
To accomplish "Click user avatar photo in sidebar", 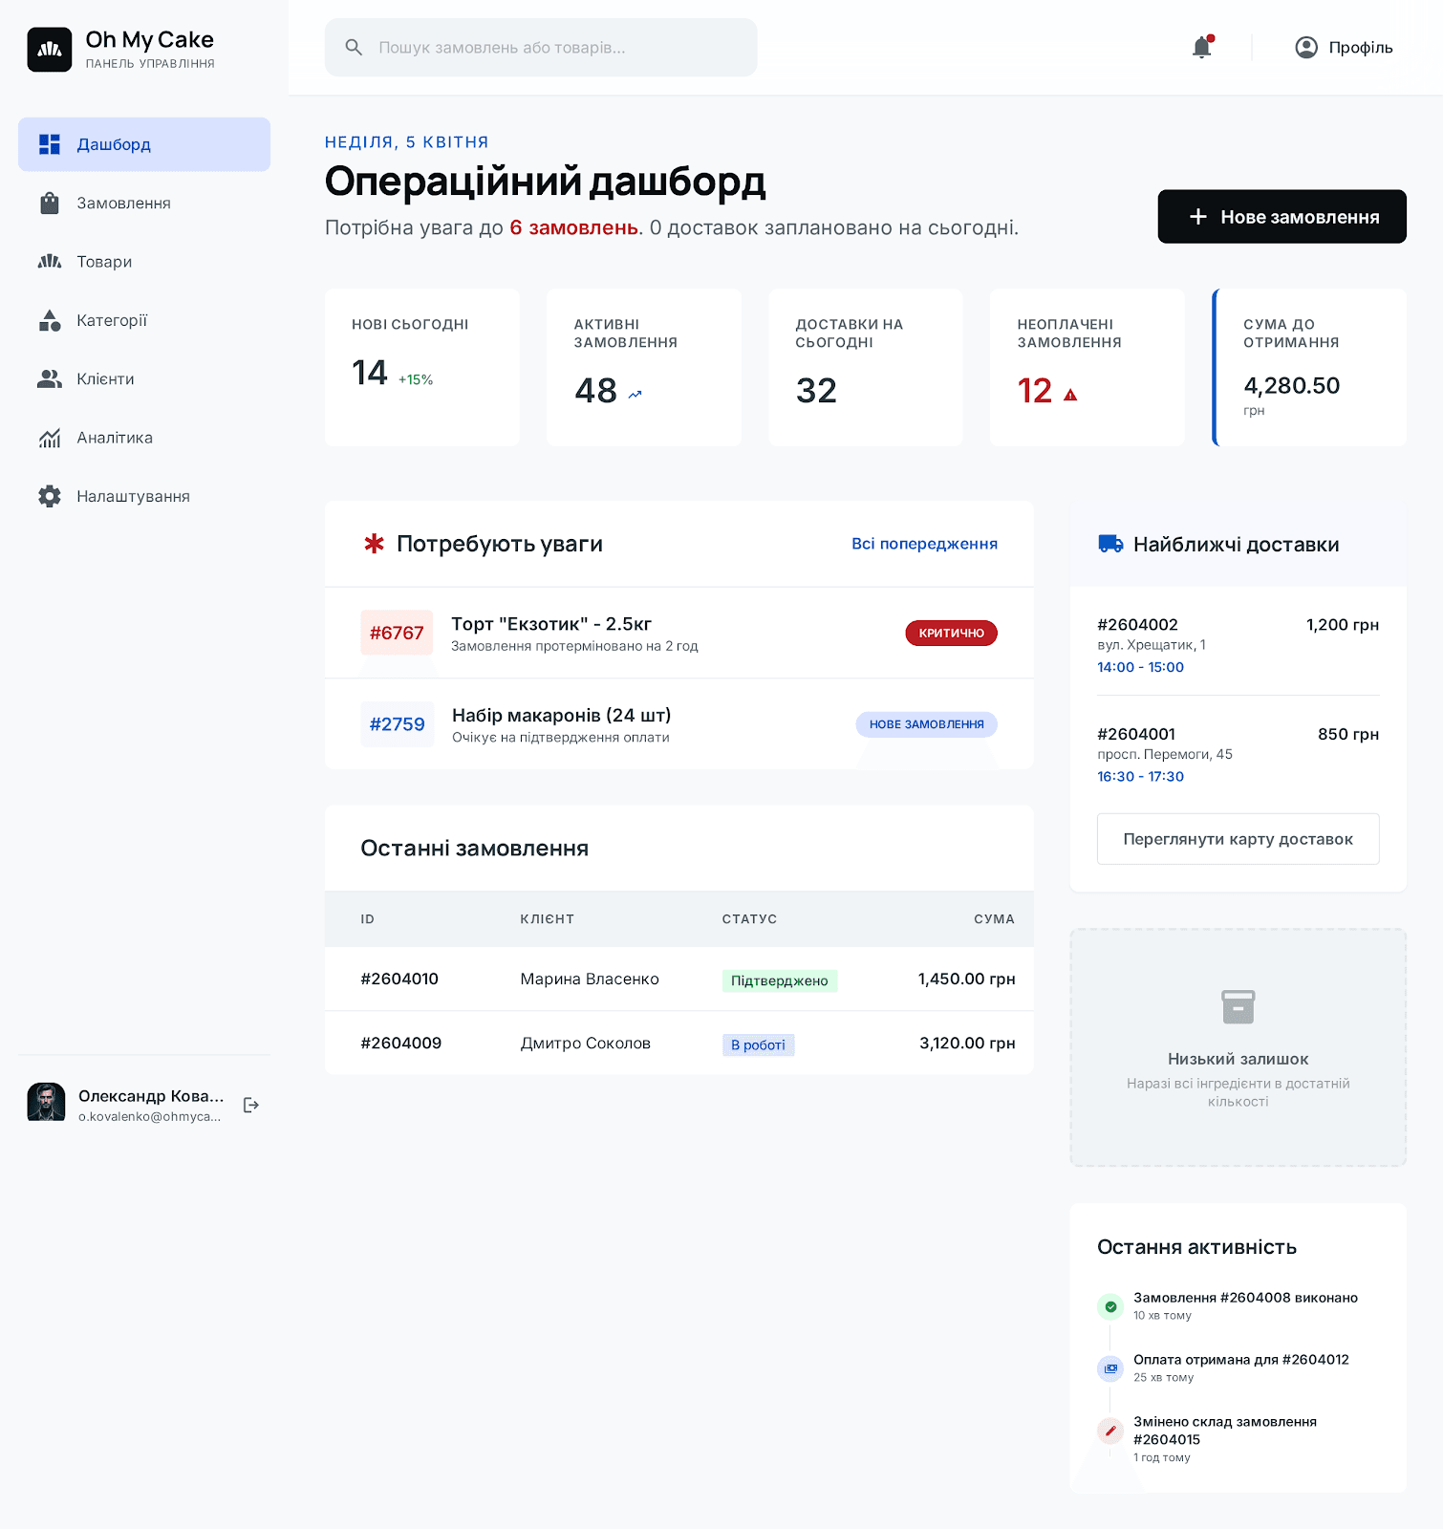I will [46, 1102].
